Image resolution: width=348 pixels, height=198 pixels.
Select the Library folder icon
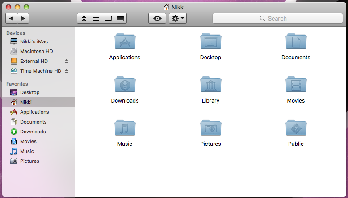coord(210,84)
